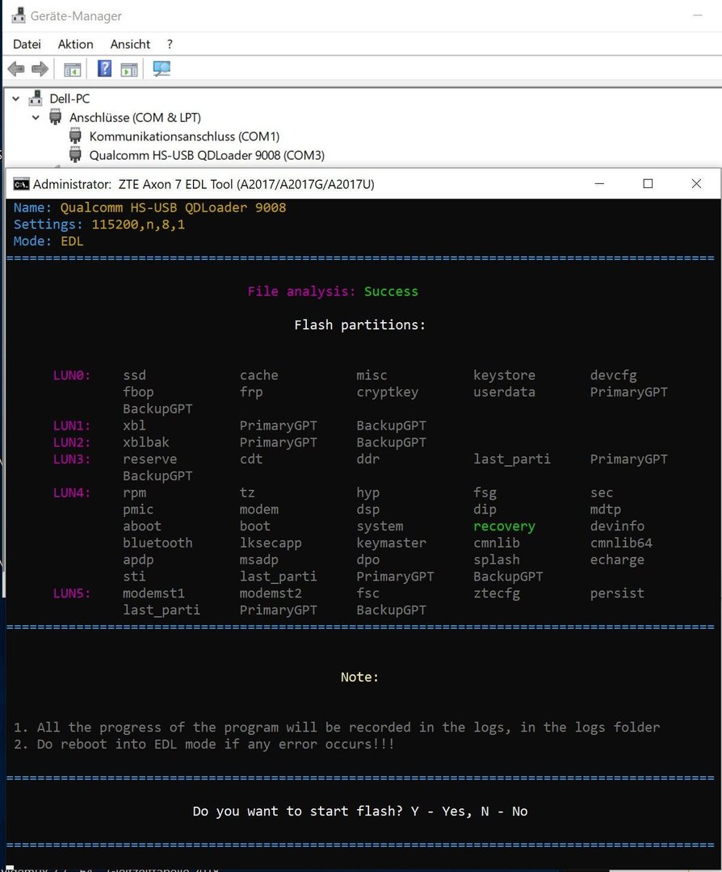Open help via the blue question mark icon
Image resolution: width=722 pixels, height=872 pixels.
(104, 69)
